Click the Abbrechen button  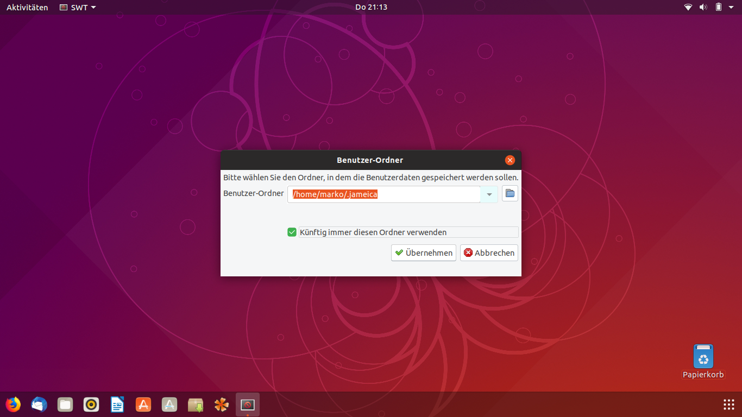coord(489,252)
